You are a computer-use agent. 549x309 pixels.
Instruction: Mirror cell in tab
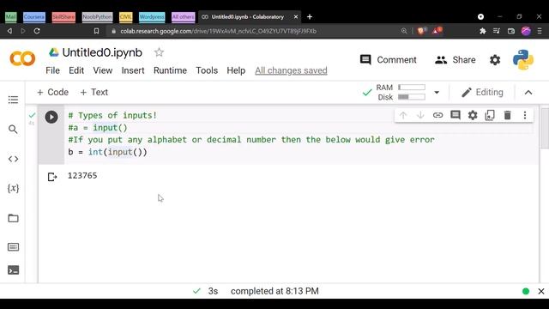point(490,115)
